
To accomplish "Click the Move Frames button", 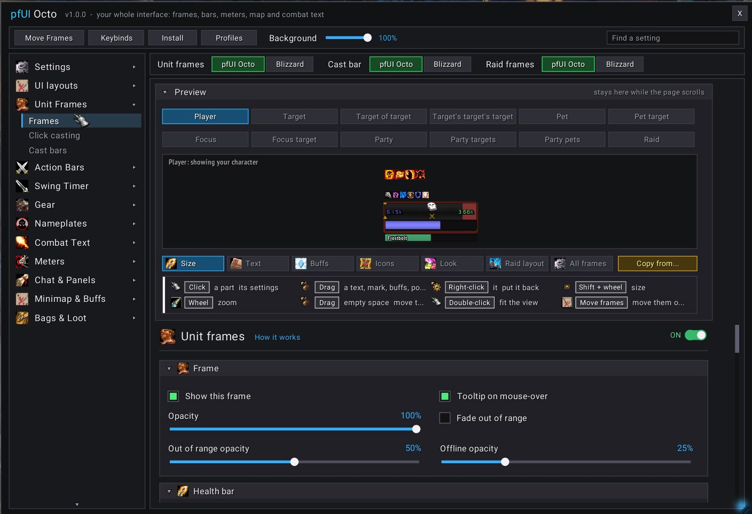I will (49, 38).
